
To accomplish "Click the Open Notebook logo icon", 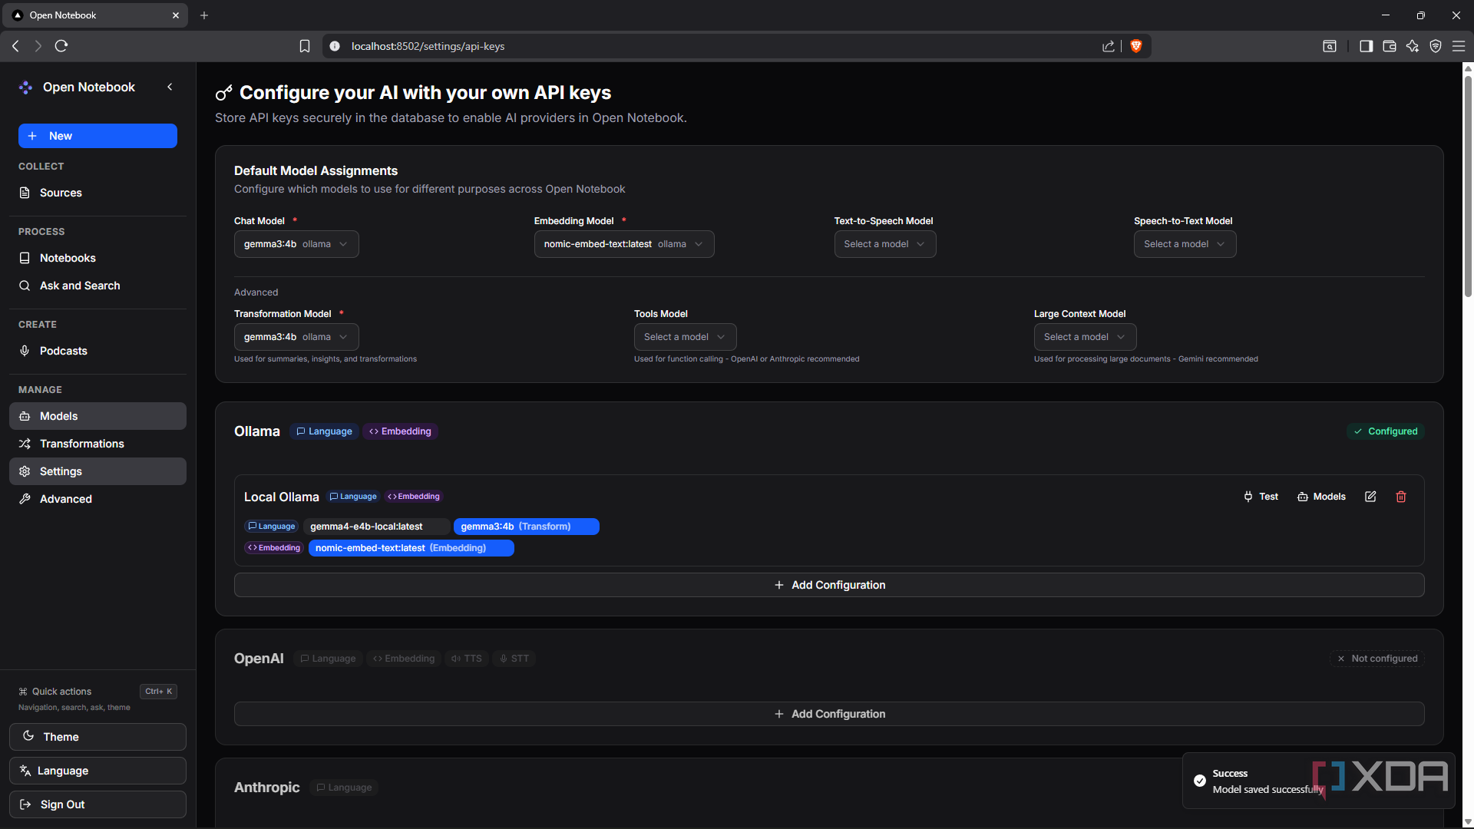I will point(25,88).
